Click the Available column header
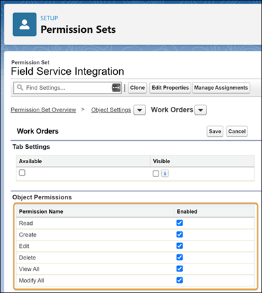This screenshot has height=293, width=262. 30,161
